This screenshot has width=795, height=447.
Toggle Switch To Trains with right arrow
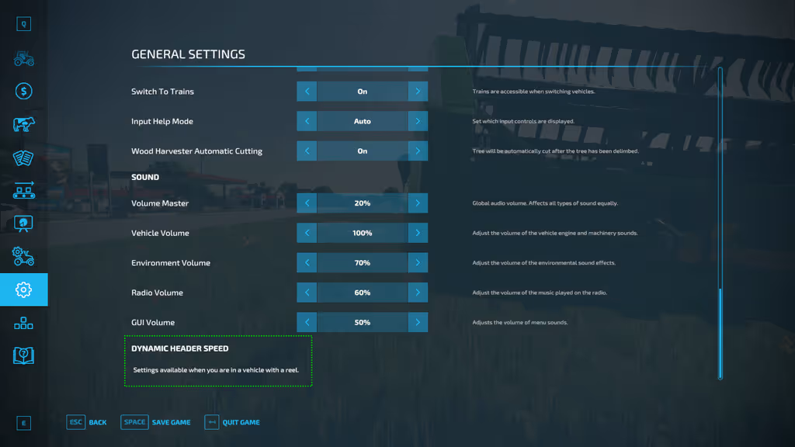418,92
